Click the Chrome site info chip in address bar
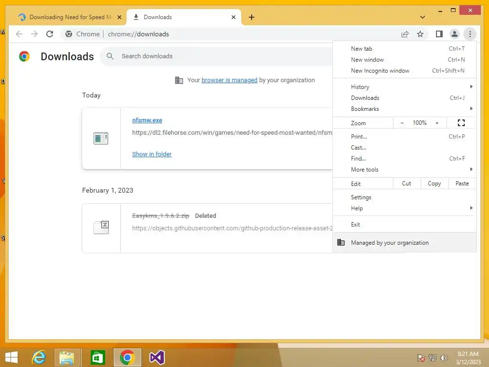 83,34
